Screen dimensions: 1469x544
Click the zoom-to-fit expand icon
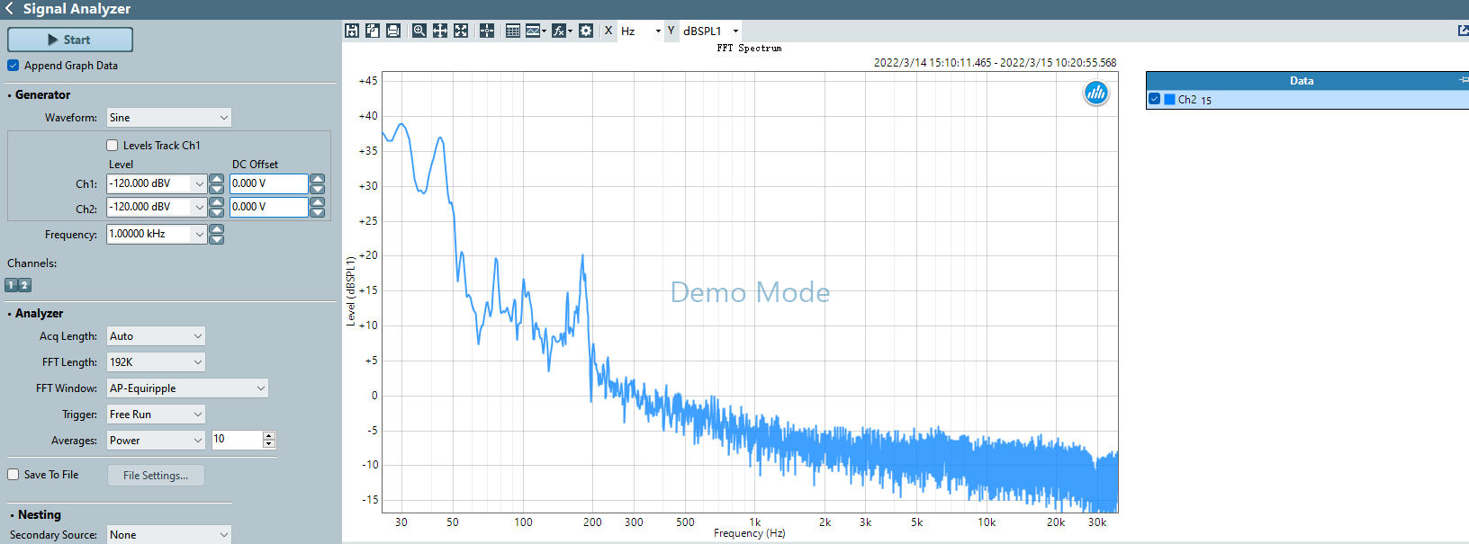click(x=461, y=31)
